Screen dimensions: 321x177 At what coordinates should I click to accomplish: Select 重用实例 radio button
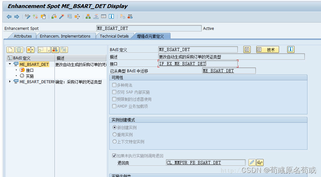(115, 135)
